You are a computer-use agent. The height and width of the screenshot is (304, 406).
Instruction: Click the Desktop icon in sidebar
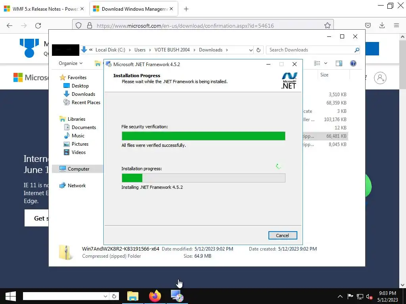[67, 85]
